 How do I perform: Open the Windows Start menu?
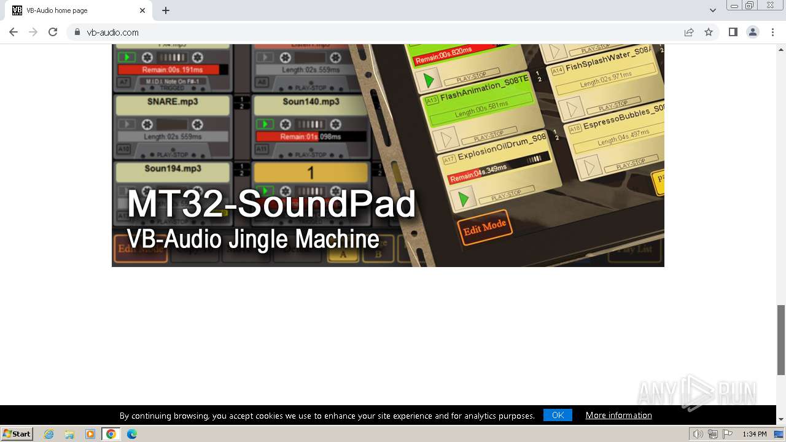click(17, 433)
